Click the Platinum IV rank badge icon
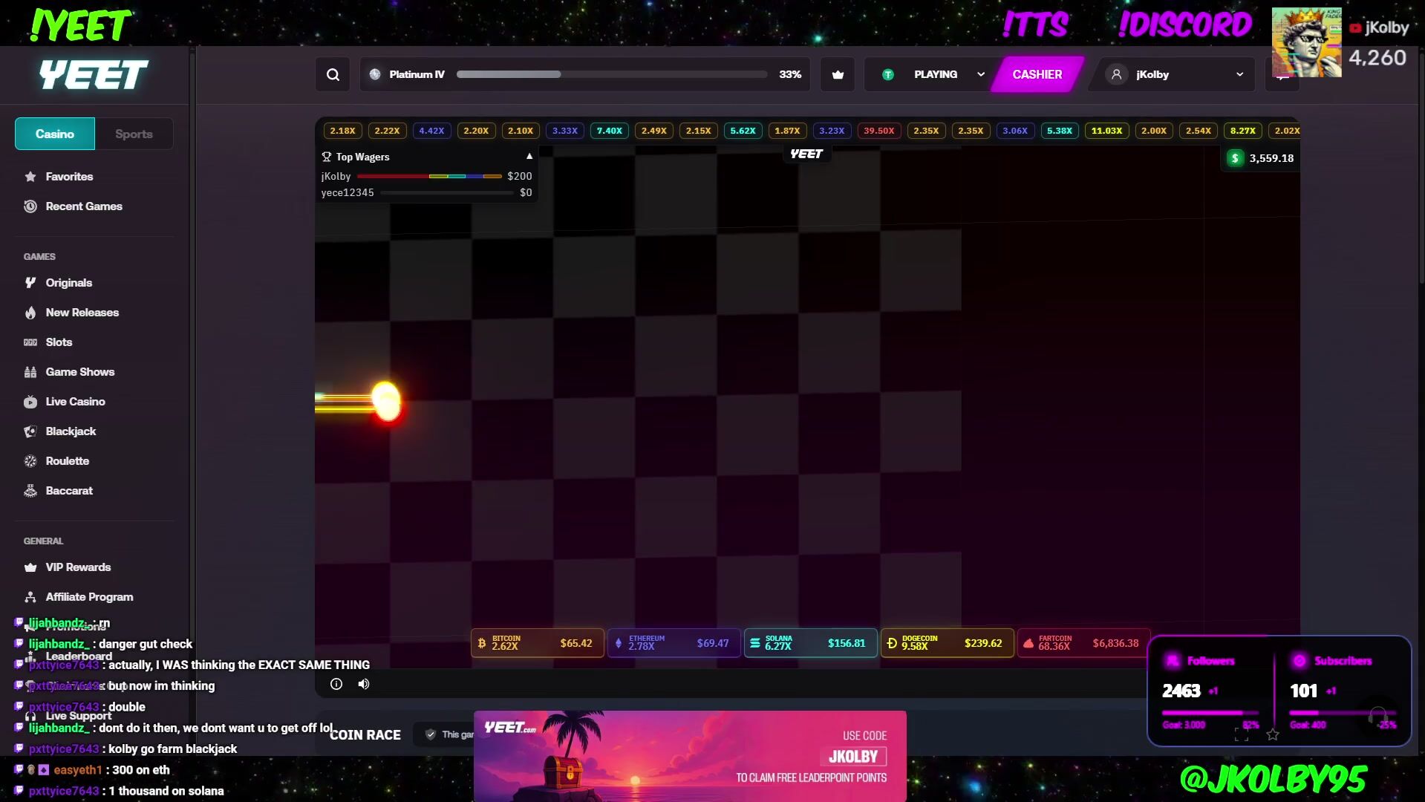Image resolution: width=1425 pixels, height=802 pixels. pyautogui.click(x=375, y=74)
